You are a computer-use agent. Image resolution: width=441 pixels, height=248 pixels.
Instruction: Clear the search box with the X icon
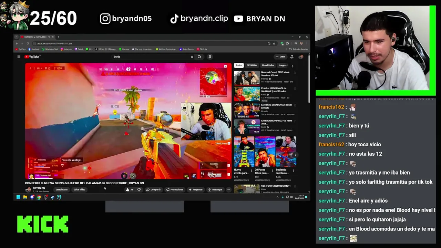click(x=192, y=57)
